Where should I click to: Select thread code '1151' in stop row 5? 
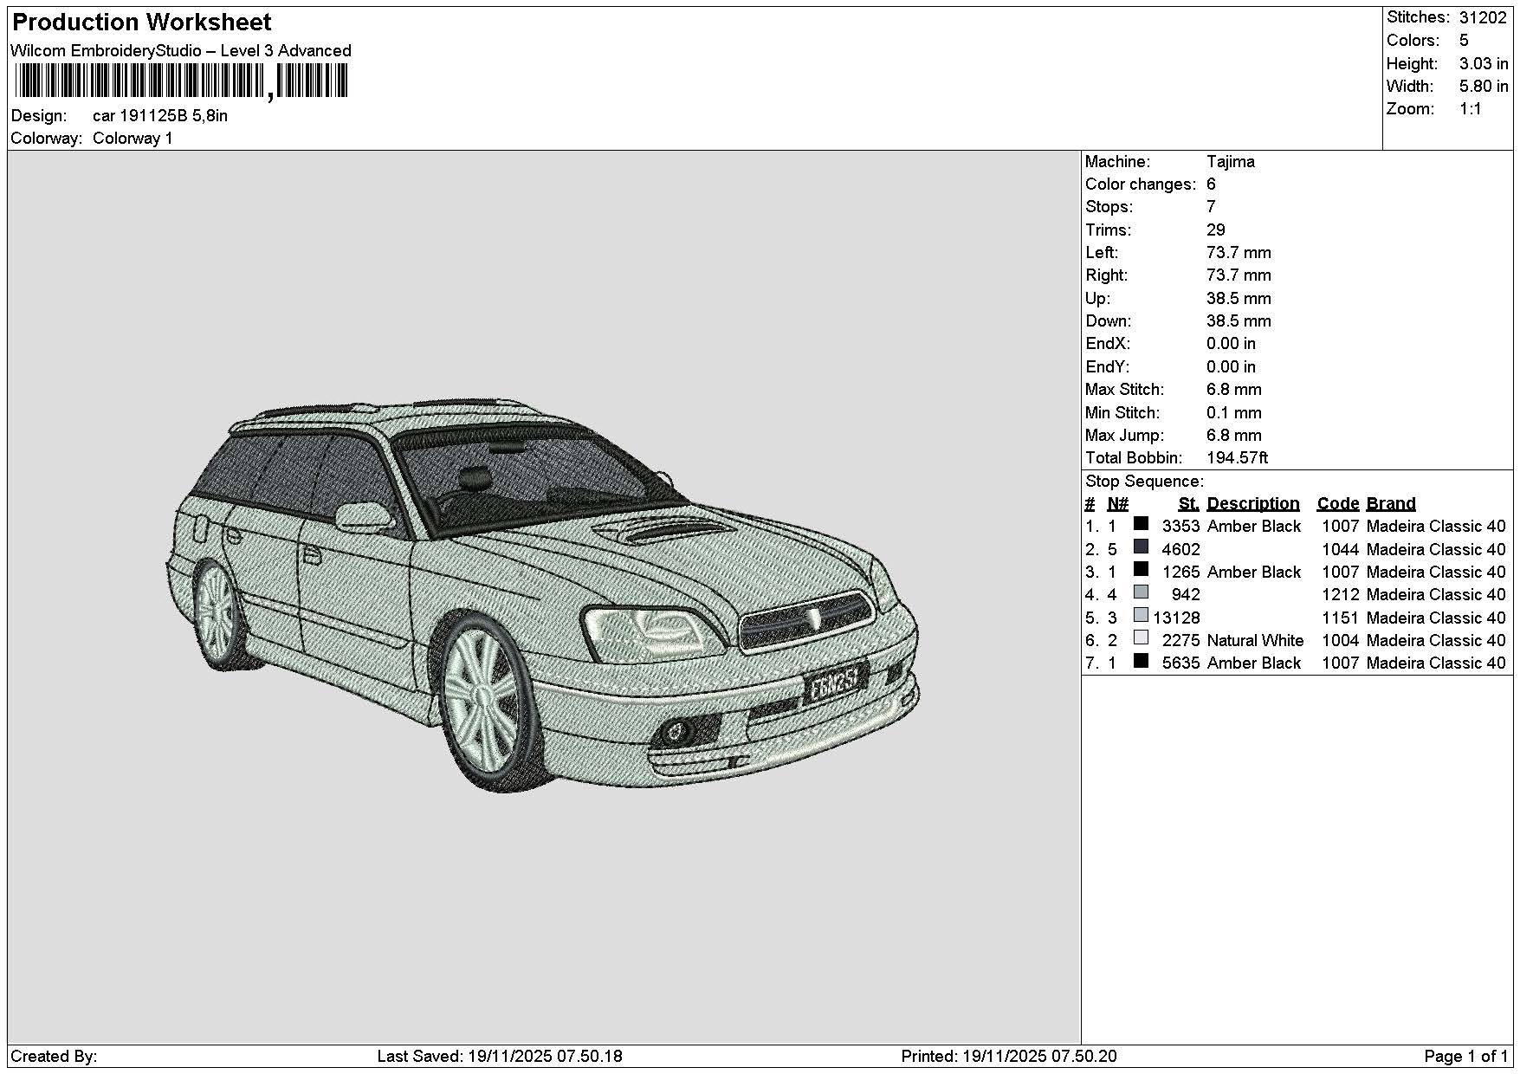click(x=1341, y=618)
